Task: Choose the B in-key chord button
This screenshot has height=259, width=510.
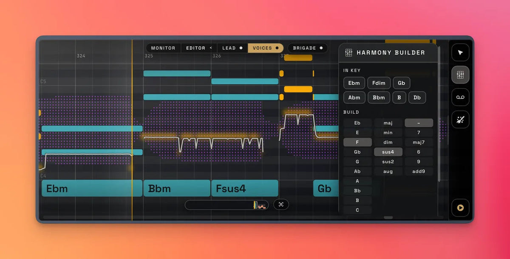Action: (x=399, y=97)
